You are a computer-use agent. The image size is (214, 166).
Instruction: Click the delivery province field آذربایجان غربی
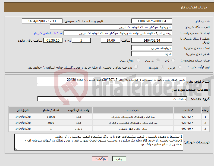click(152, 48)
